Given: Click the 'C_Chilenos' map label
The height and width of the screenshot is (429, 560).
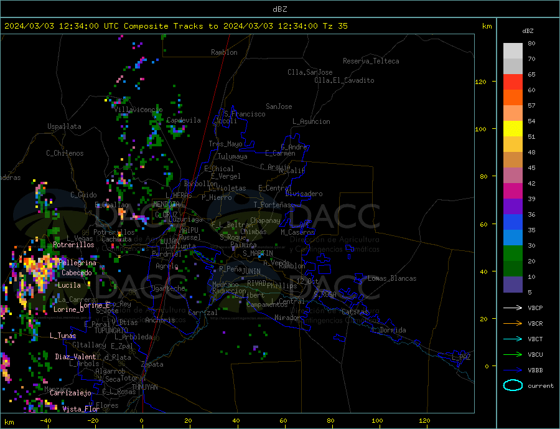Looking at the screenshot, I should 65,153.
